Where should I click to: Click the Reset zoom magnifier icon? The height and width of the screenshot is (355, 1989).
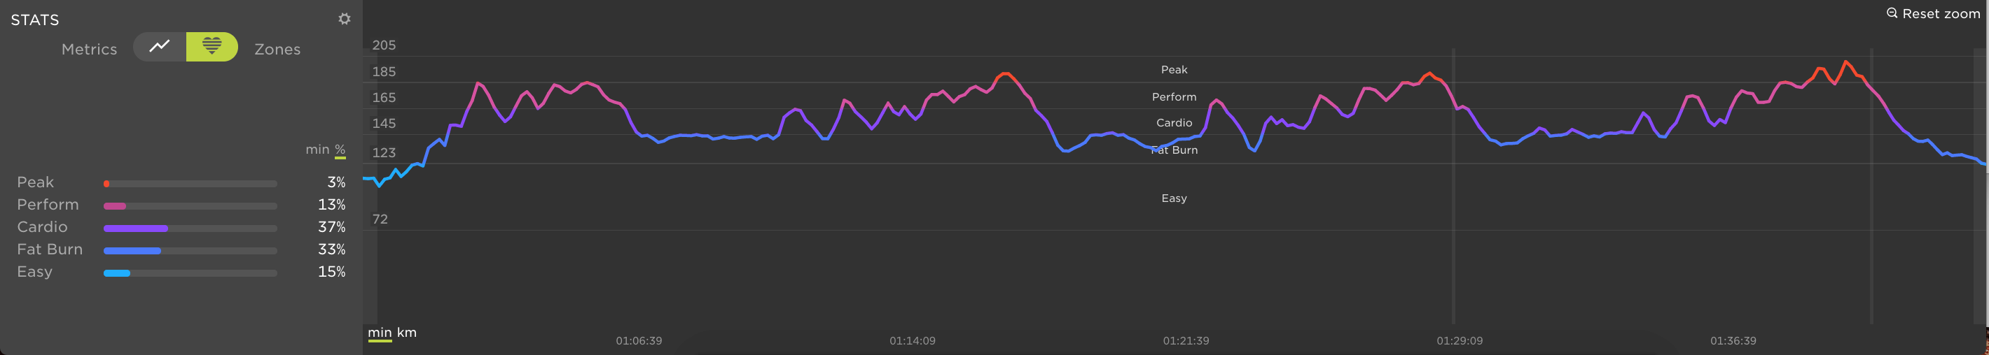pyautogui.click(x=1891, y=13)
